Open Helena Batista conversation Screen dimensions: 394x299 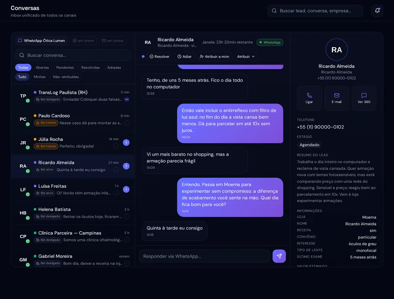click(73, 213)
